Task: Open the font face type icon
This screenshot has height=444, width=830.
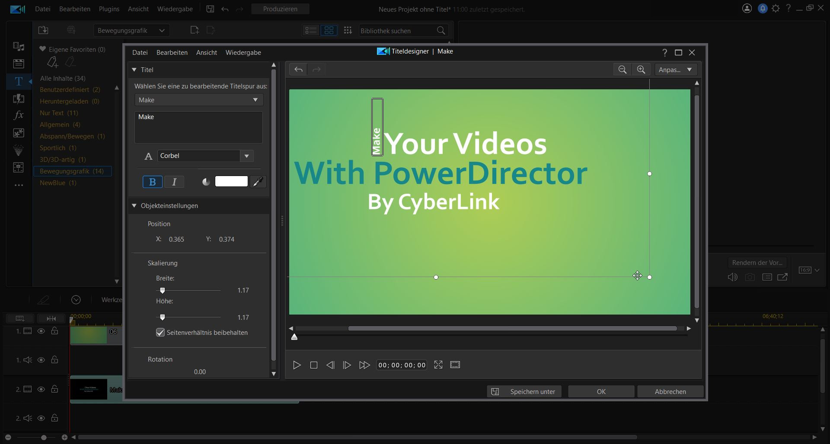Action: pyautogui.click(x=148, y=156)
